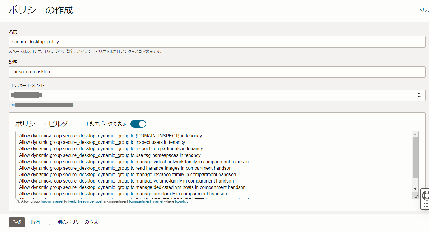429x232 pixels.
Task: Click the compartment_name example link
Action: 146,201
